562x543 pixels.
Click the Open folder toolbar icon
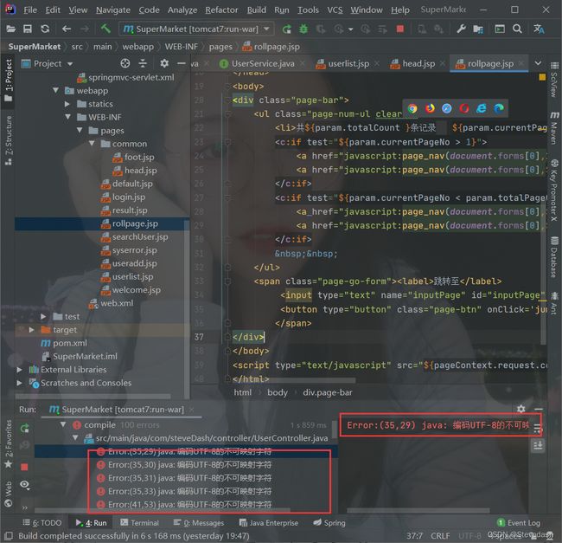[10, 29]
